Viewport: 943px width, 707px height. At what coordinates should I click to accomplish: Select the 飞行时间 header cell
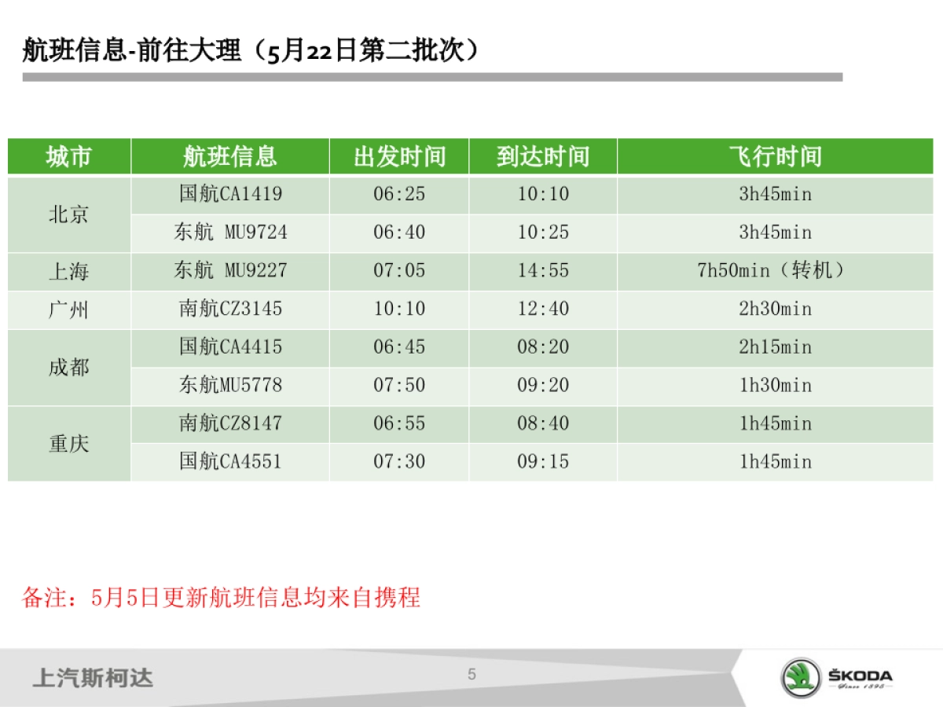pos(777,156)
